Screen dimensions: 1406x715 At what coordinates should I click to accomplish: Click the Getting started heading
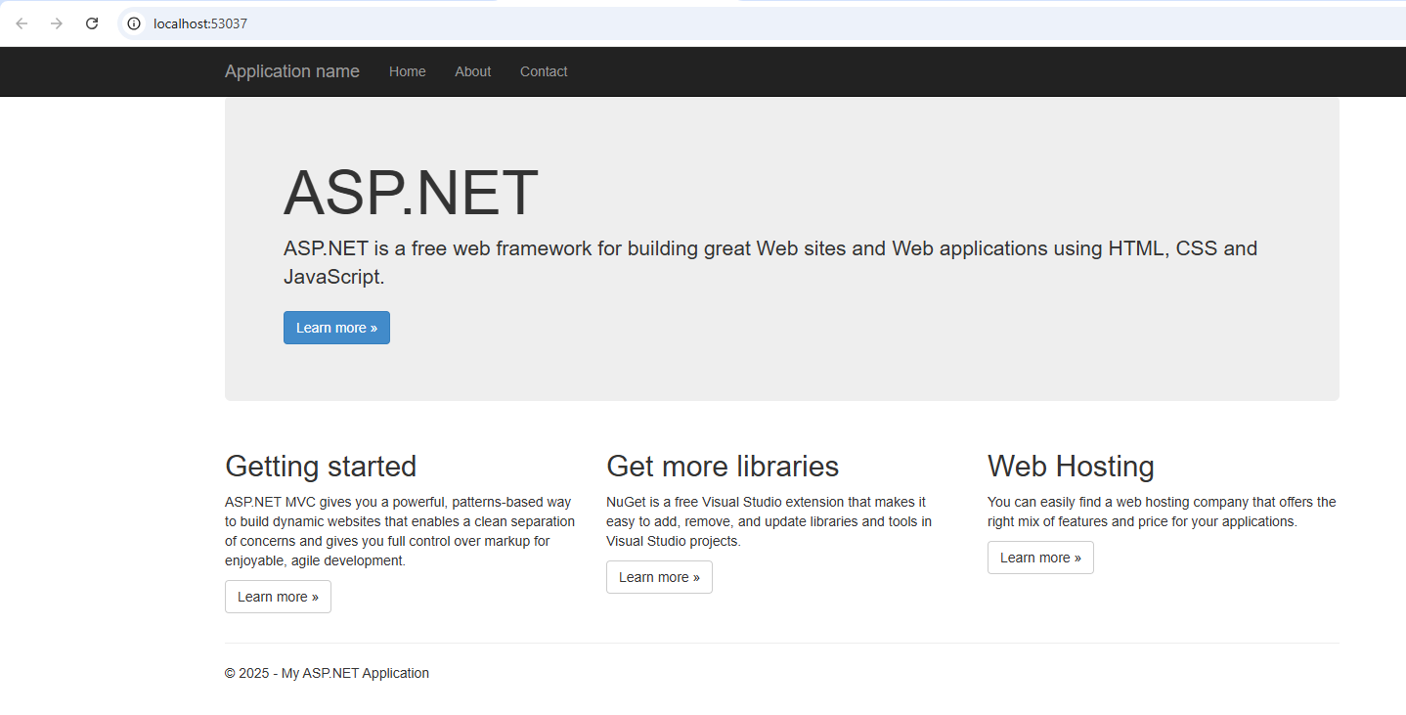(321, 466)
